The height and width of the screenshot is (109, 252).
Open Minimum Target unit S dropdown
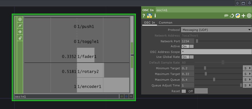click(x=247, y=68)
